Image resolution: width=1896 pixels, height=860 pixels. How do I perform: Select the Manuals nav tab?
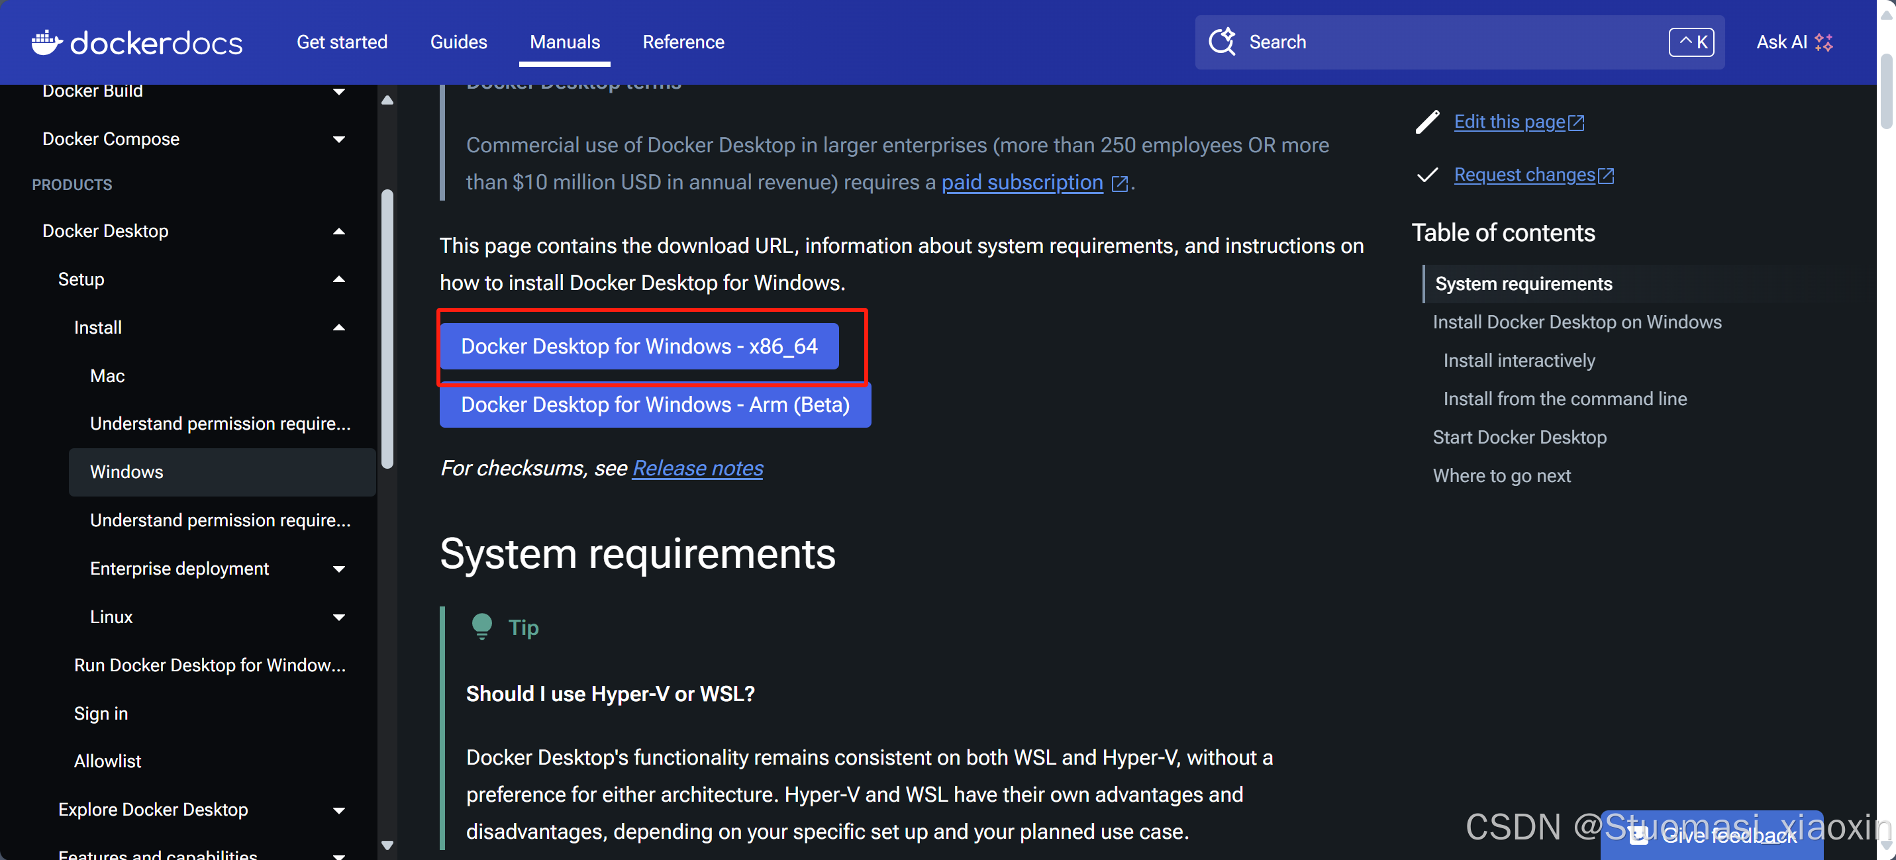click(x=564, y=42)
